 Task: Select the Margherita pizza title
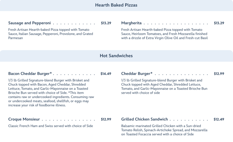[131, 23]
